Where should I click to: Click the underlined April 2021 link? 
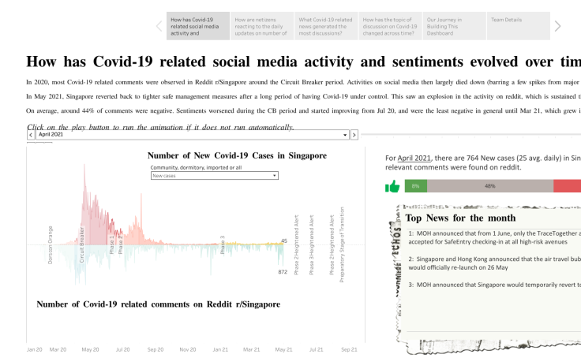pos(414,158)
